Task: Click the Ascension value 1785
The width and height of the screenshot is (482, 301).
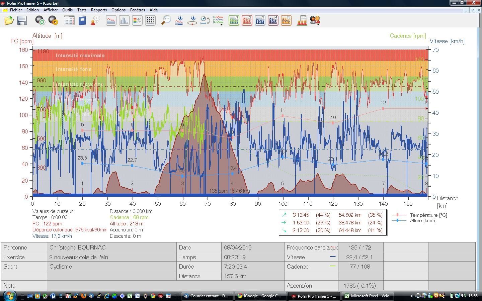Action: (360, 286)
